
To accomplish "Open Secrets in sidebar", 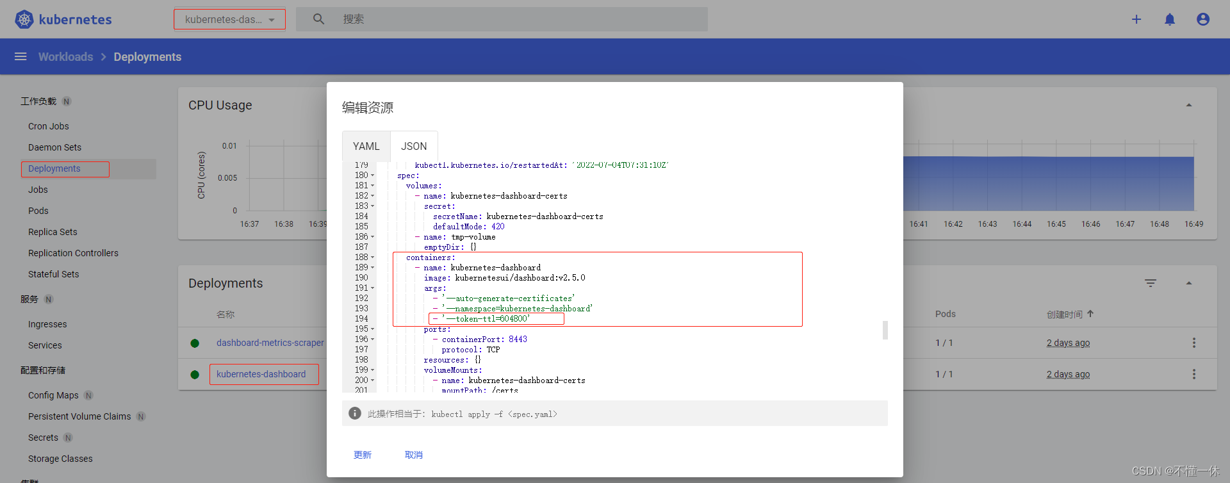I will point(43,438).
